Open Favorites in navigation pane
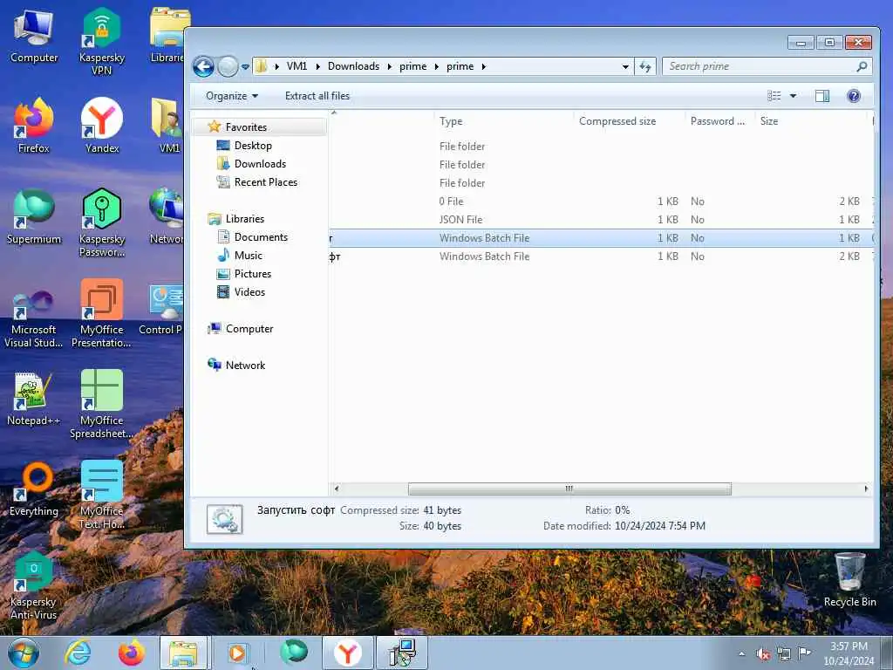The width and height of the screenshot is (893, 670). point(246,127)
